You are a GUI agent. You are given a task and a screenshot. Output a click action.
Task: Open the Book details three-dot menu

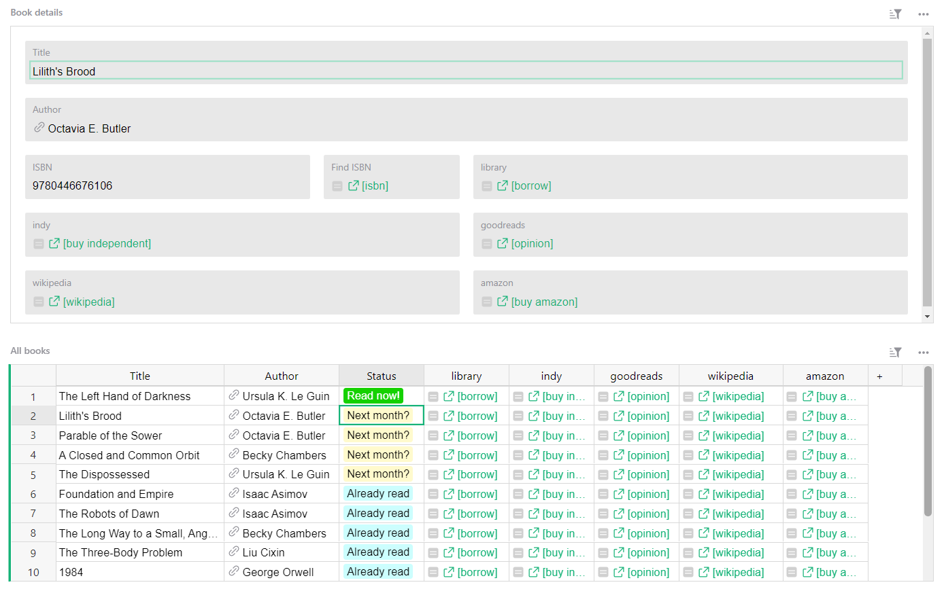923,14
